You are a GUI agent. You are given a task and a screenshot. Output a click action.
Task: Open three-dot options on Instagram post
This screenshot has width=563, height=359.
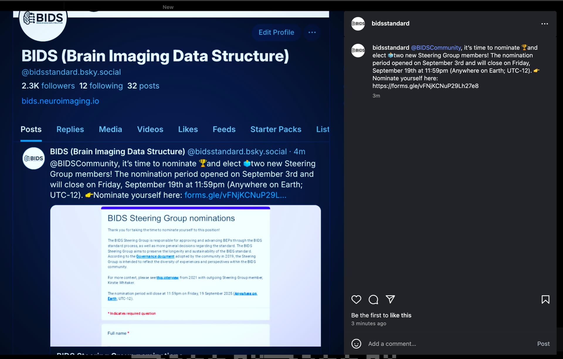click(545, 24)
